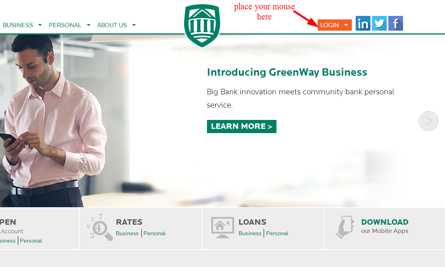Expand the BUSINESS menu arrow
This screenshot has width=445, height=267.
(40, 25)
